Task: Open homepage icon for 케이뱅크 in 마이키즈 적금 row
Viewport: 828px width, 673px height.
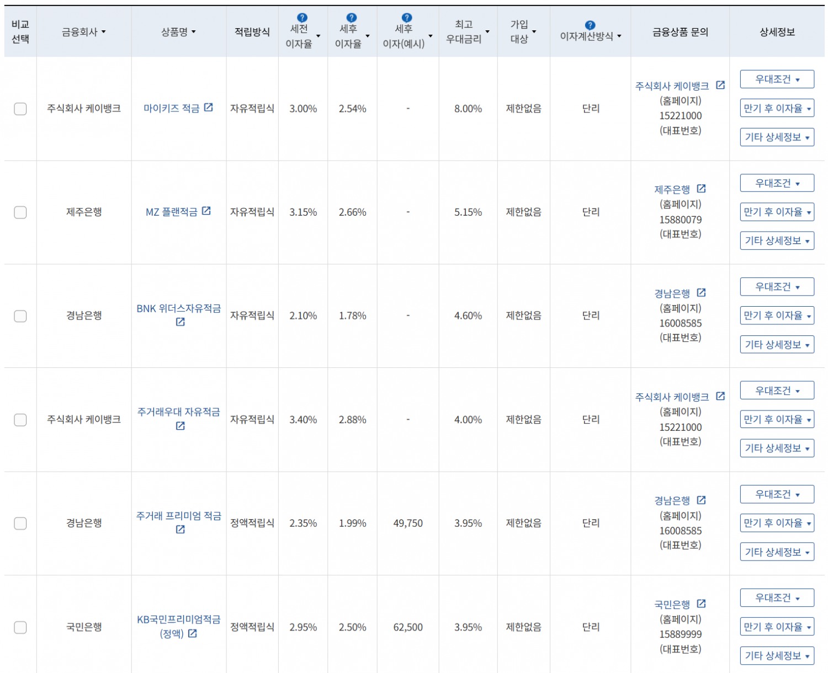Action: [720, 85]
